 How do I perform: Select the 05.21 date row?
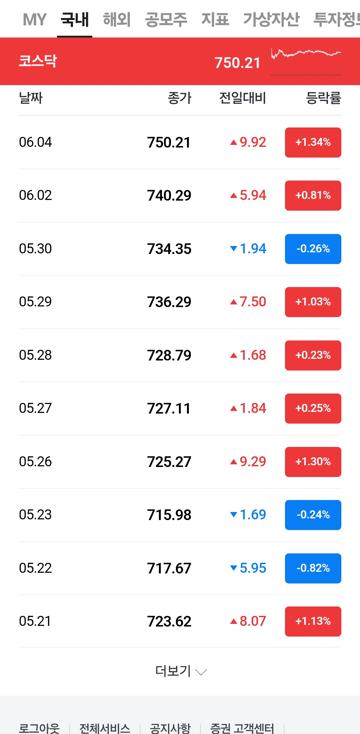click(x=35, y=621)
